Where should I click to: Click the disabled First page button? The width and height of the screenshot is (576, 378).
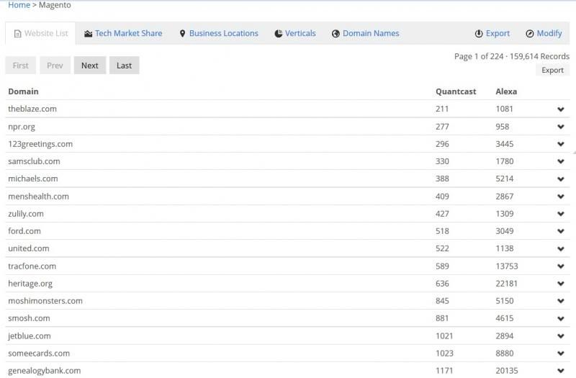(21, 66)
